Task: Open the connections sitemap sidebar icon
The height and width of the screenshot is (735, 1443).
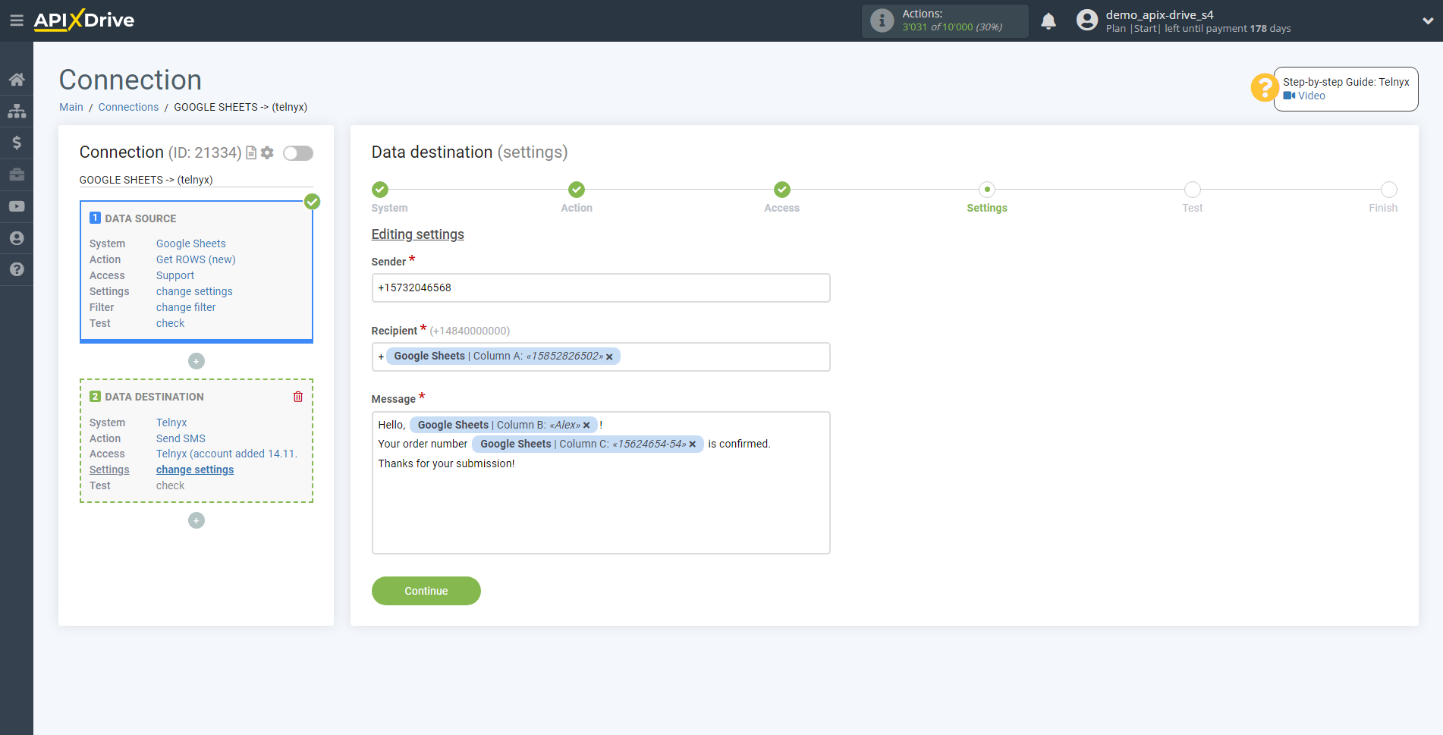Action: tap(17, 111)
